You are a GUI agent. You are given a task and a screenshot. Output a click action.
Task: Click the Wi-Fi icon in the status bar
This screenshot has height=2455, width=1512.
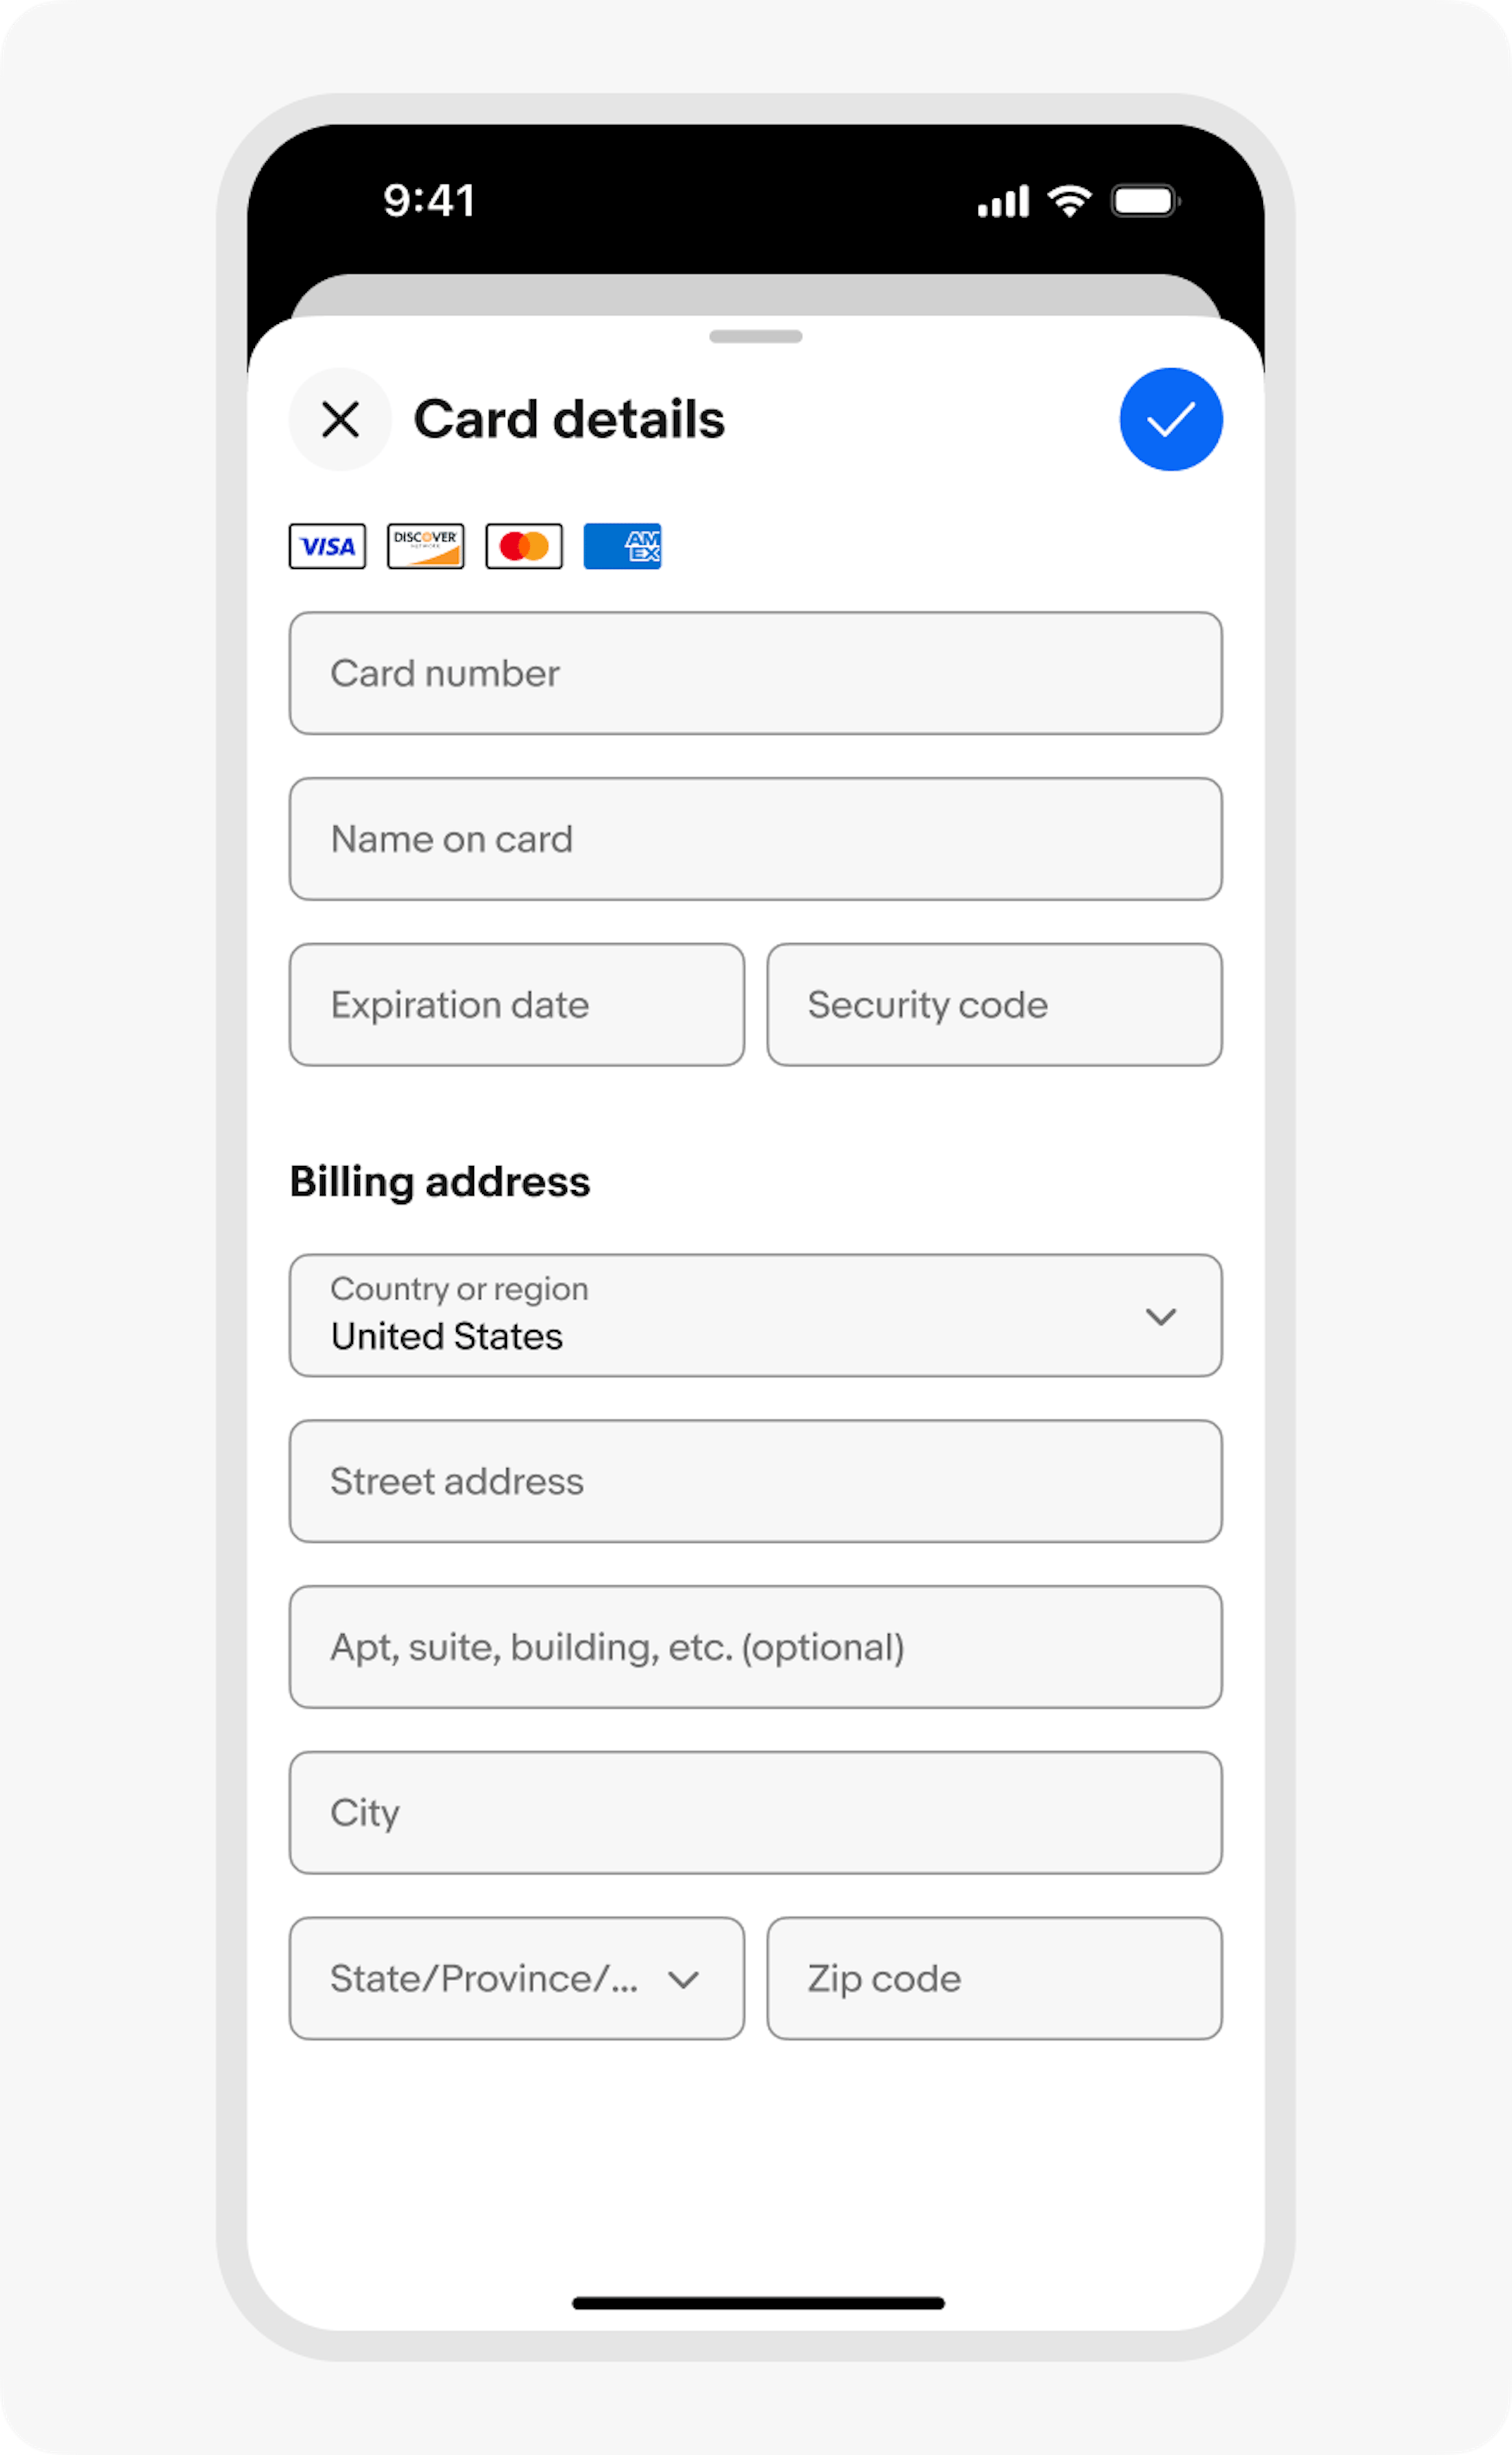tap(1068, 201)
